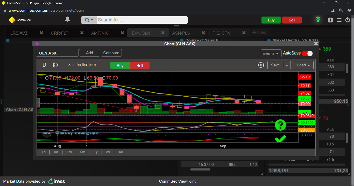
Task: Open candlestick chart style selector
Action: point(55,65)
